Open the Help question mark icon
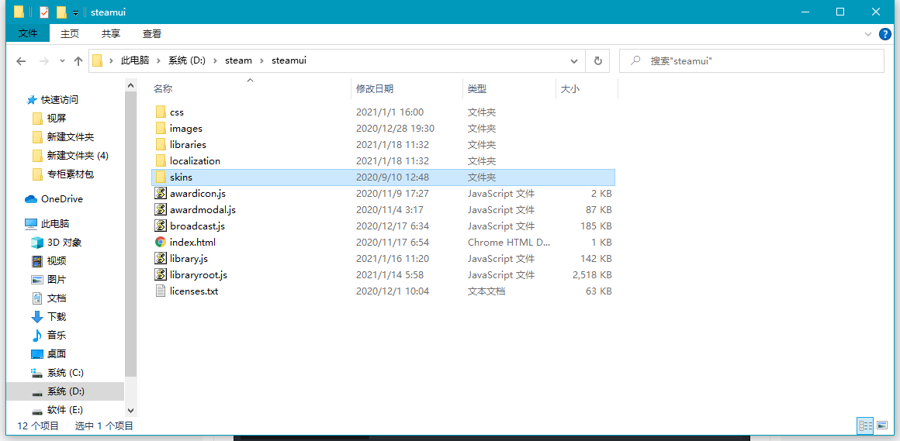 click(884, 34)
